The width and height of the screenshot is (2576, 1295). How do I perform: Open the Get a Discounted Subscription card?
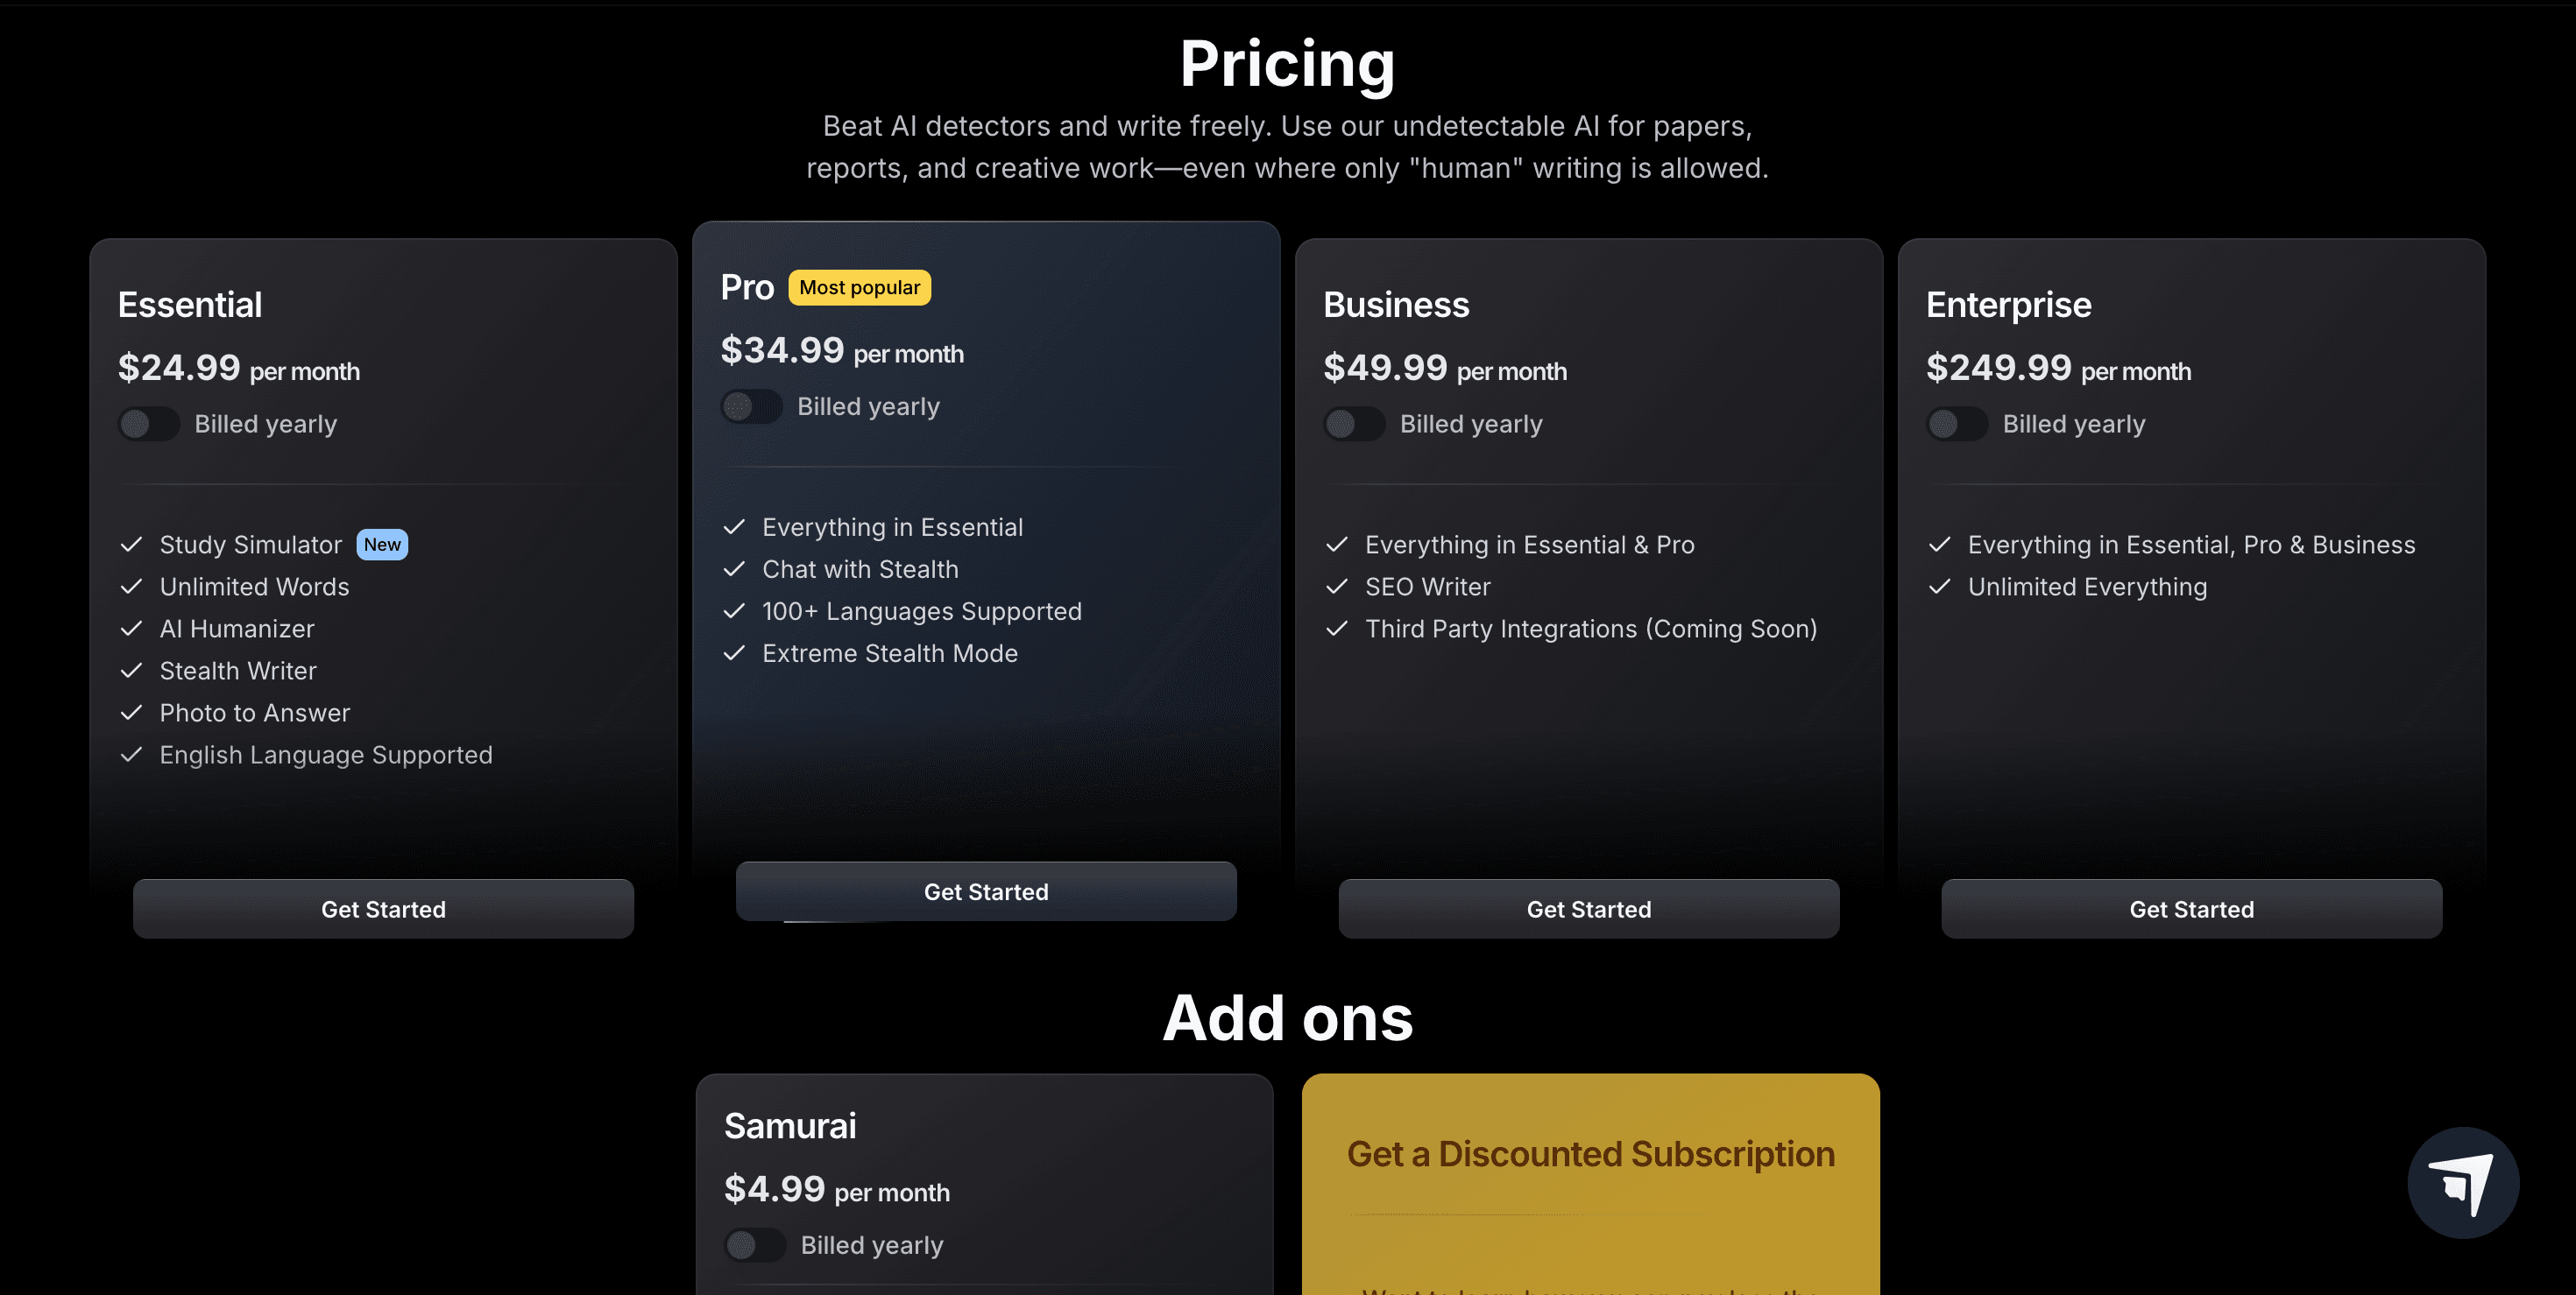point(1590,1155)
